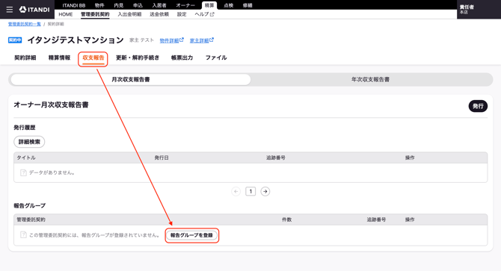The height and width of the screenshot is (271, 501).
Task: Go to previous page arrow
Action: tap(236, 191)
